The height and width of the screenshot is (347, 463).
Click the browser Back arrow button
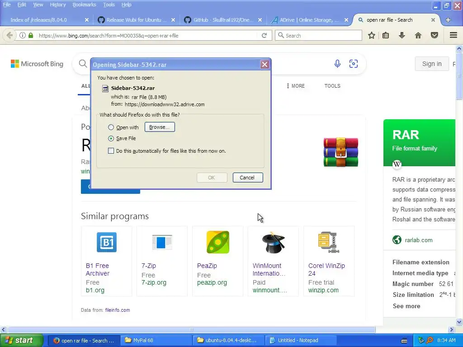click(x=9, y=35)
